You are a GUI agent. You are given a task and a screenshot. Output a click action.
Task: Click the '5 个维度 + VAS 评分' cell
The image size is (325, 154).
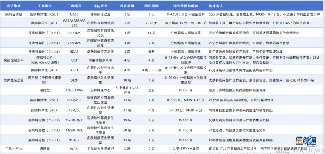(x=127, y=90)
